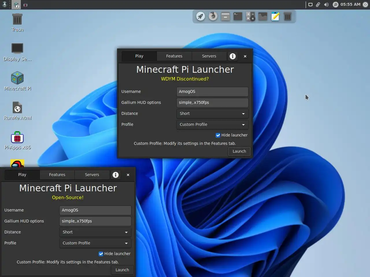Open the rocket app launcher in the dock
Screen dimensions: 370x277
pos(201,16)
